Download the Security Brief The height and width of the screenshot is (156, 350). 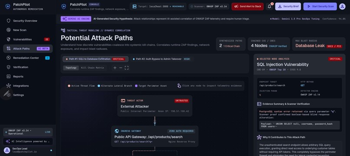288,6
